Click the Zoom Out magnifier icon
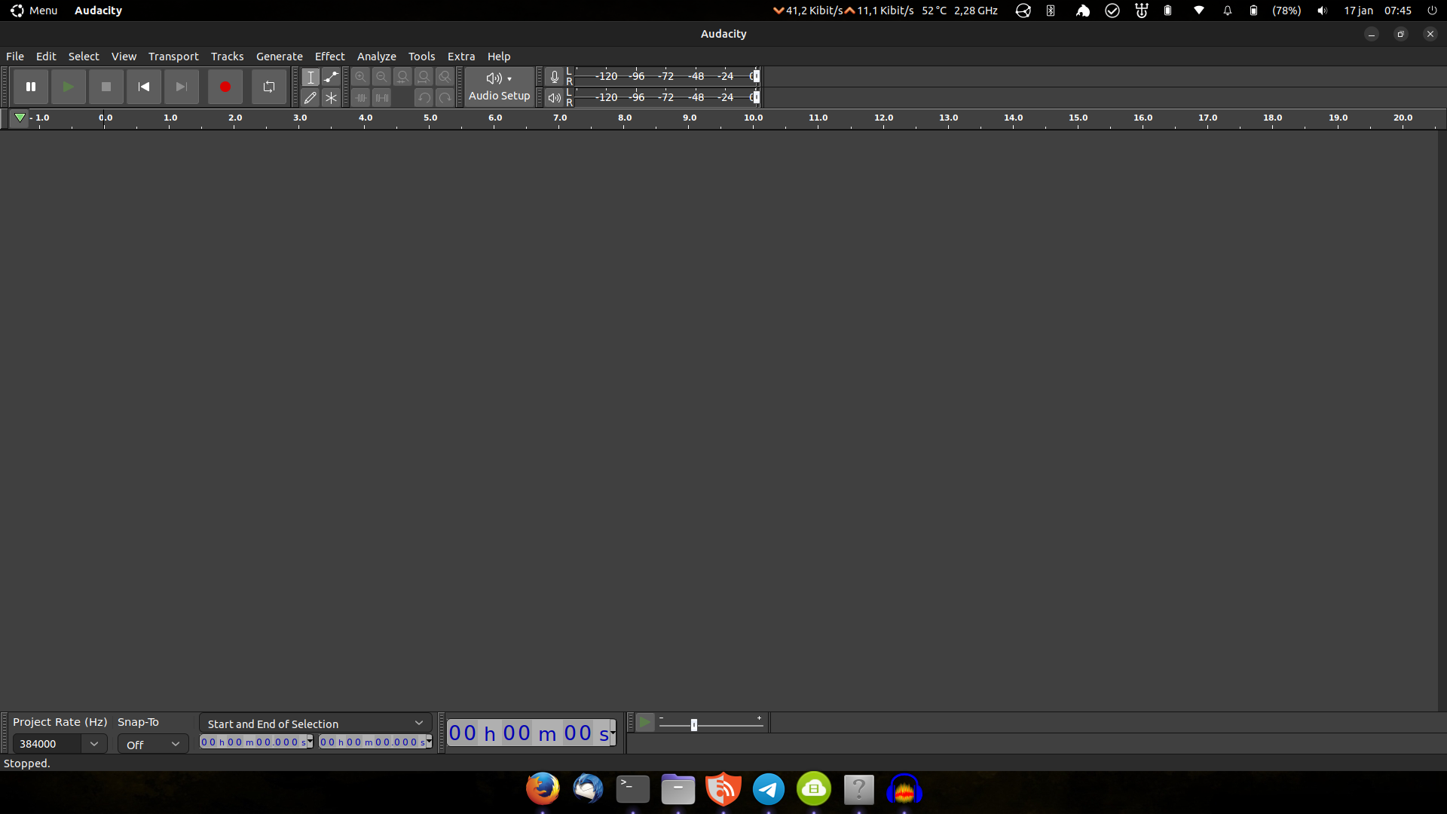 pyautogui.click(x=382, y=76)
